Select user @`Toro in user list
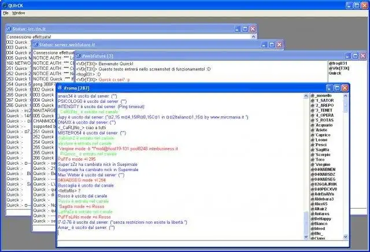Screen dimensions: 370x252 (x=317, y=160)
